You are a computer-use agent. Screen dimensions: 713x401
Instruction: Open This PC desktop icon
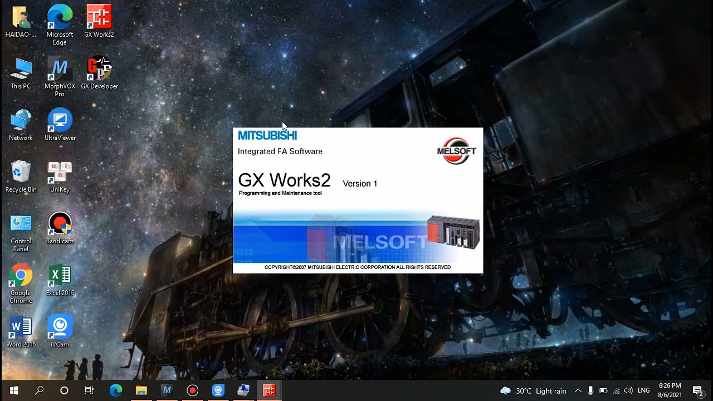pos(21,73)
